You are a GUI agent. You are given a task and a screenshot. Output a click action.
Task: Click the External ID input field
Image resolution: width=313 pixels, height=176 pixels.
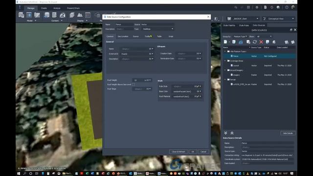coord(135,54)
